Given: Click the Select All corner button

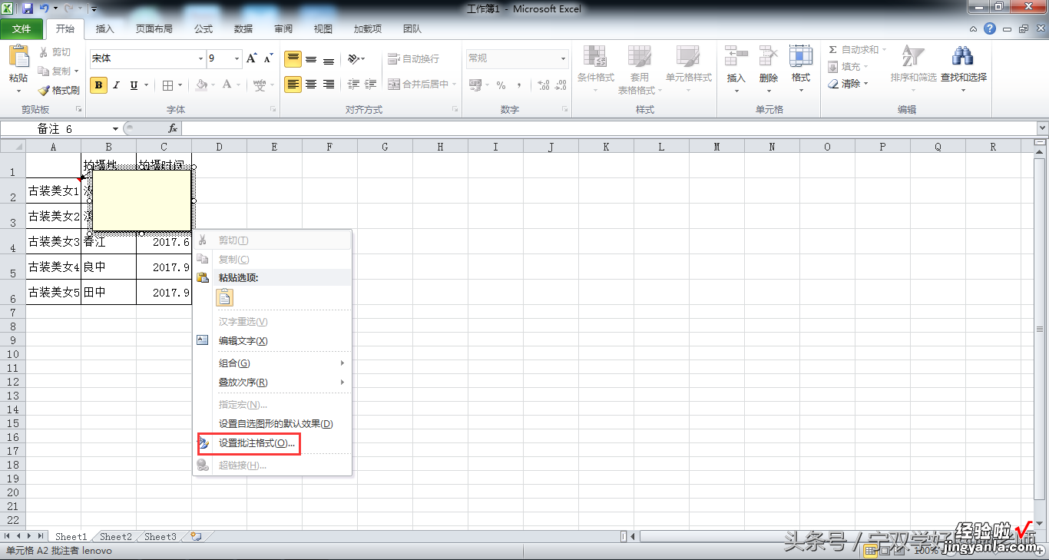Looking at the screenshot, I should 13,147.
